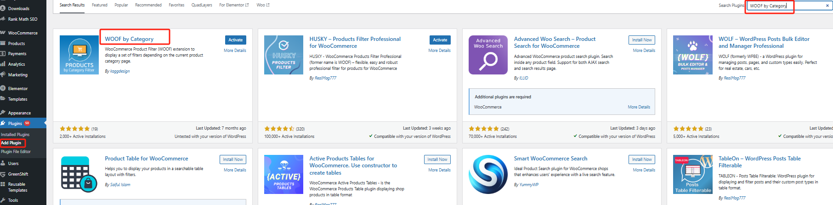The height and width of the screenshot is (205, 833).
Task: Open TableOn WordPress Posts Table title link
Action: 759,162
